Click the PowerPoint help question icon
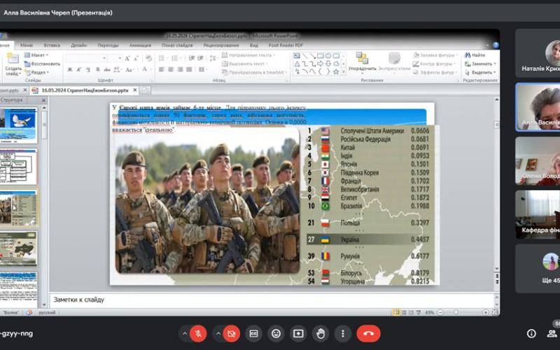The width and height of the screenshot is (560, 350). click(x=496, y=45)
